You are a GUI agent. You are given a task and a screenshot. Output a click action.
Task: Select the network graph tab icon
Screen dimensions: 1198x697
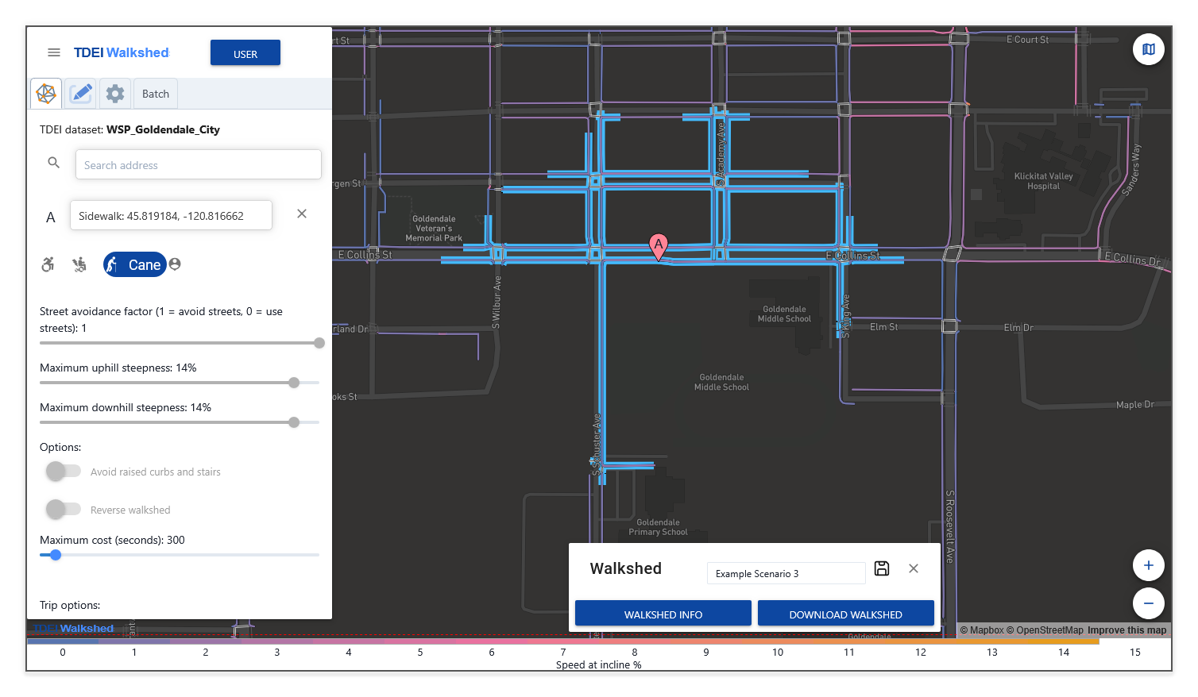46,94
